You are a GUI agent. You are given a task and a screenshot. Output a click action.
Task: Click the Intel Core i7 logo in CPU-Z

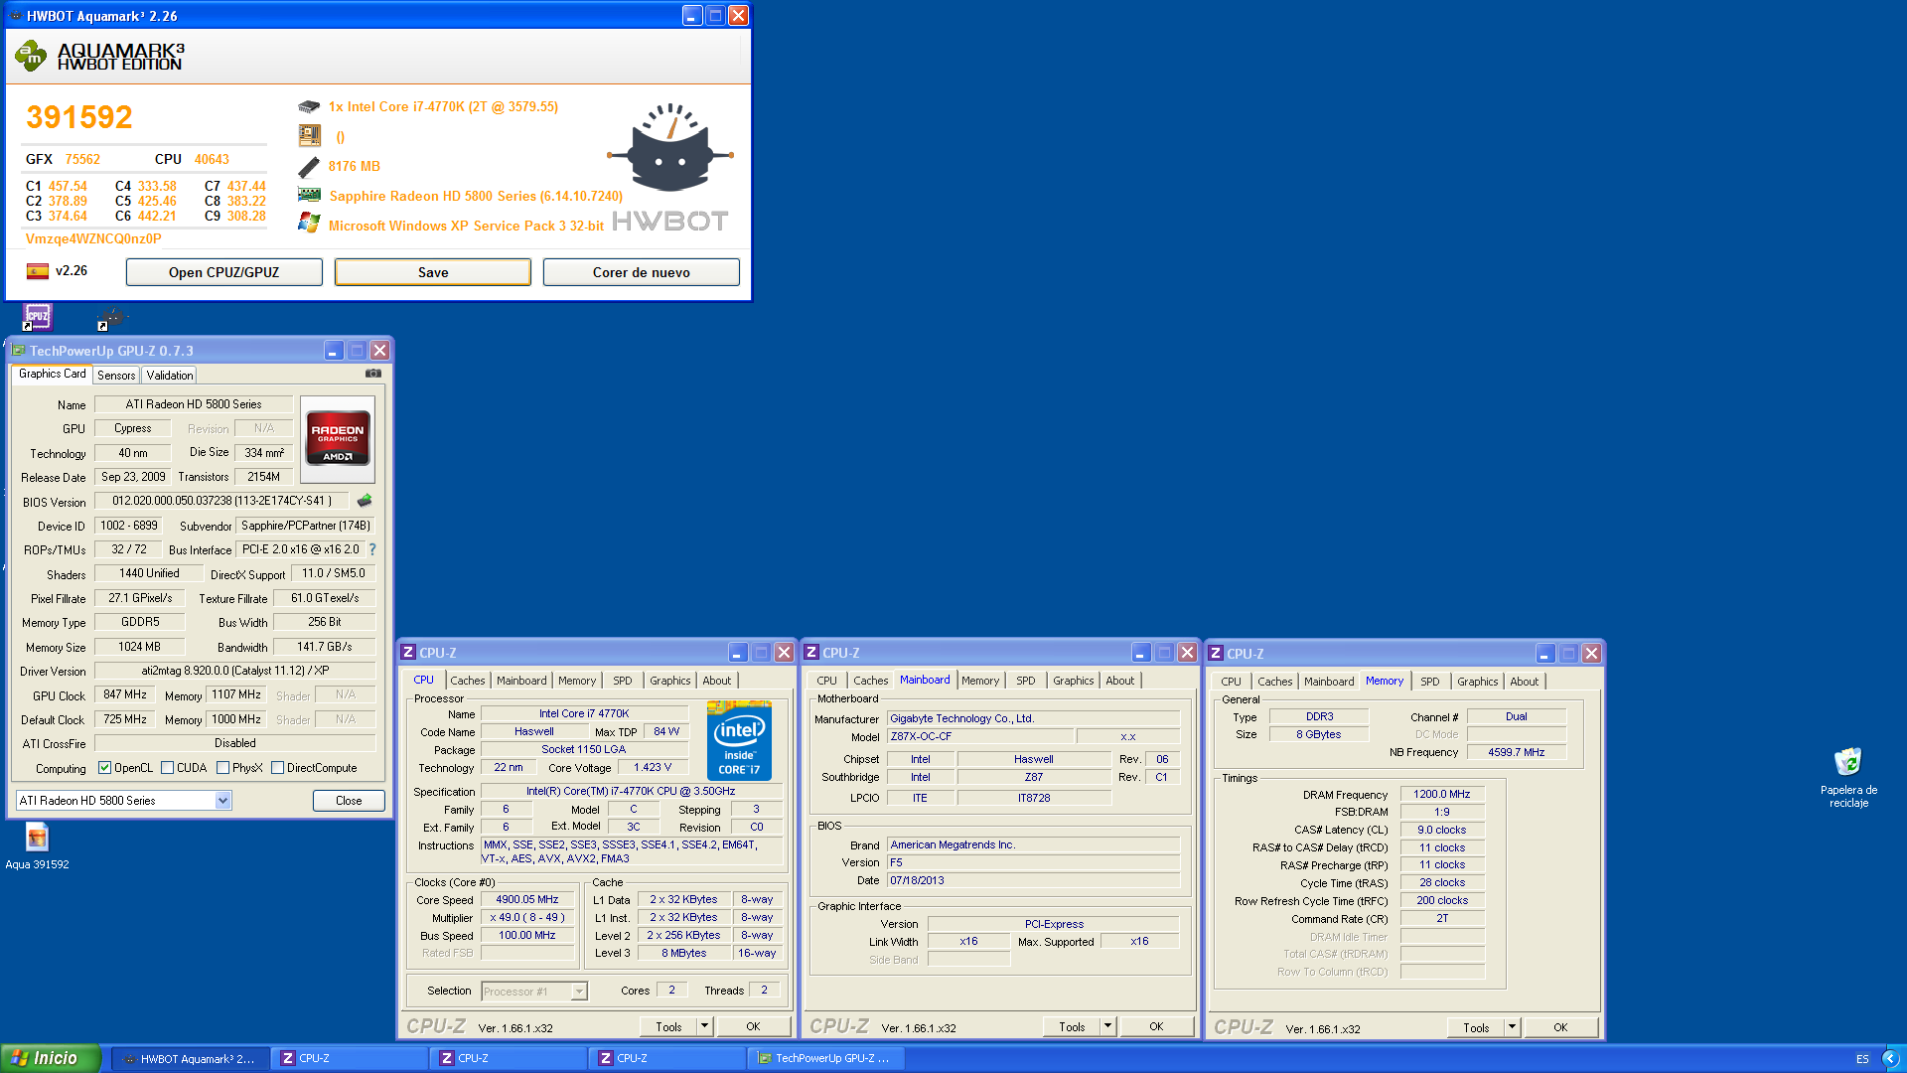[740, 741]
